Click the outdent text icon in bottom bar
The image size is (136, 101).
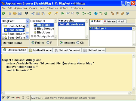click(x=3, y=97)
